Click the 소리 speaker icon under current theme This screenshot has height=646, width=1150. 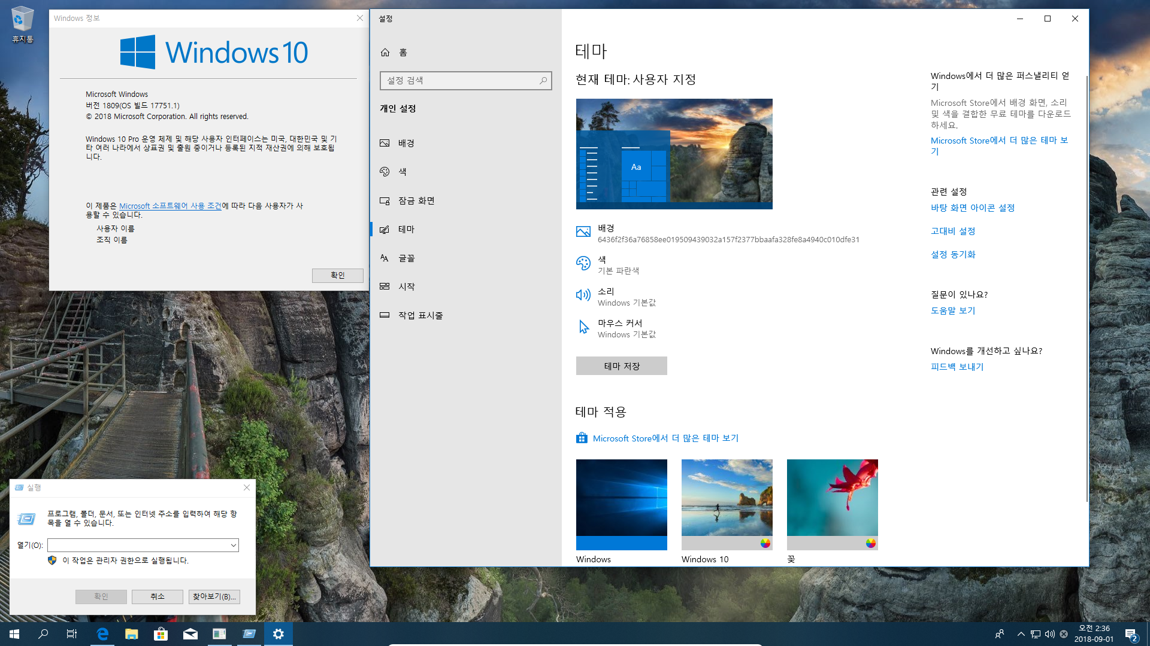pyautogui.click(x=583, y=295)
